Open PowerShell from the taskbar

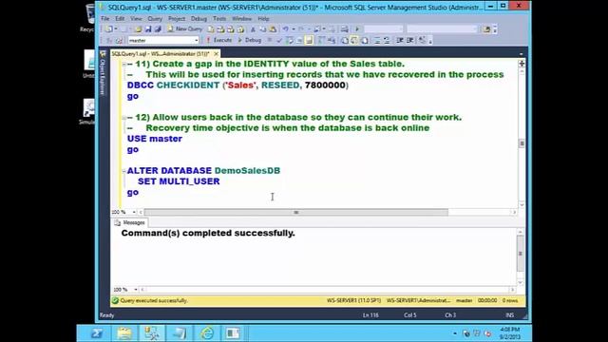click(97, 333)
